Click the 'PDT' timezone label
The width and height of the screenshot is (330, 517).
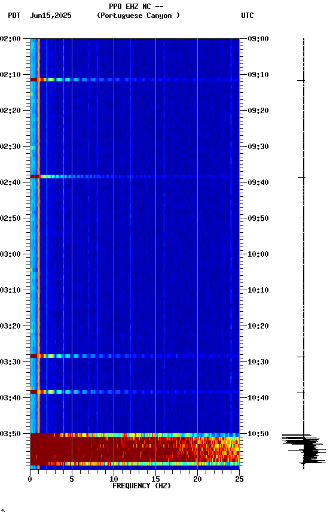click(14, 16)
